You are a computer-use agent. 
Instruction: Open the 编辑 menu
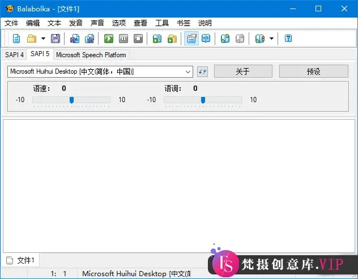click(33, 23)
